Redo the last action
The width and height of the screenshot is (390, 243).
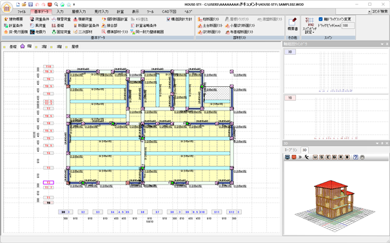tap(43, 4)
